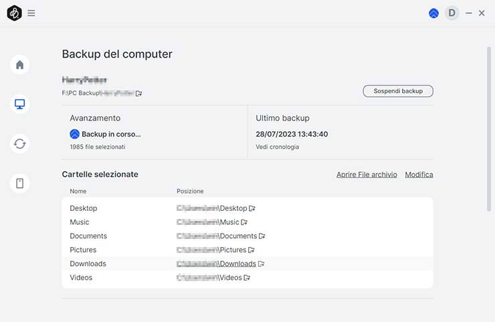Open the hamburger menu
This screenshot has width=495, height=322.
[31, 13]
